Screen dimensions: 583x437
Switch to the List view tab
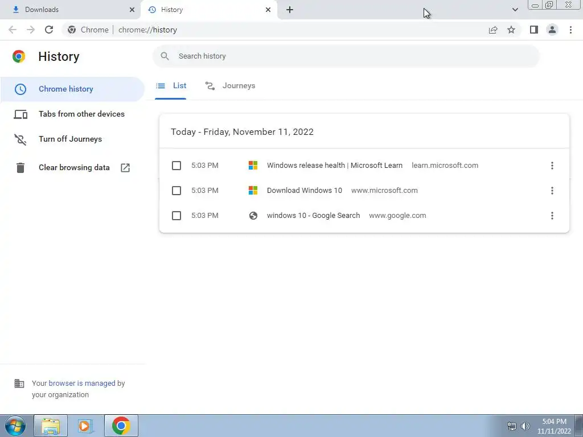click(x=171, y=86)
